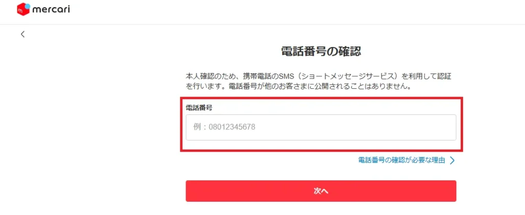This screenshot has width=525, height=215.
Task: Click the mercari wordmark text
Action: (51, 10)
